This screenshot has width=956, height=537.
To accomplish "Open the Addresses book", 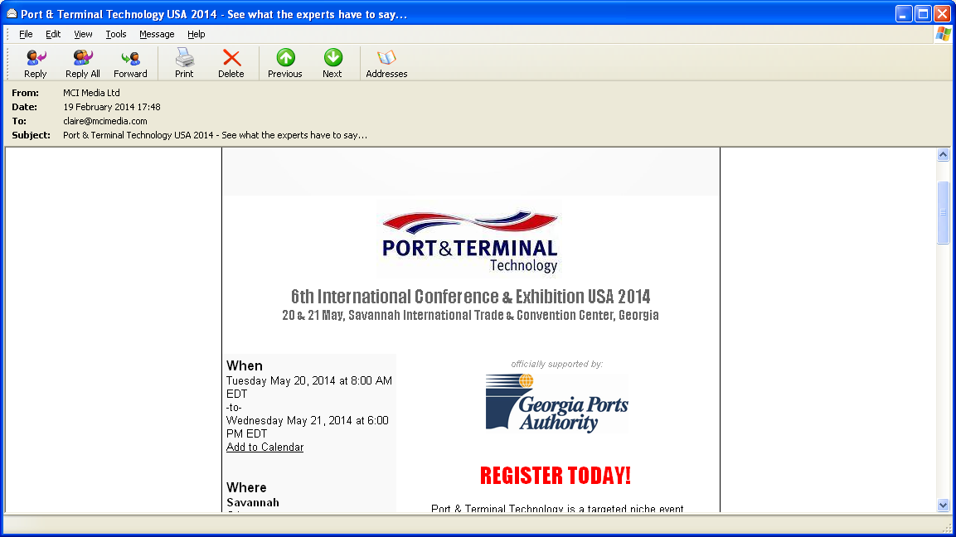I will tap(386, 63).
